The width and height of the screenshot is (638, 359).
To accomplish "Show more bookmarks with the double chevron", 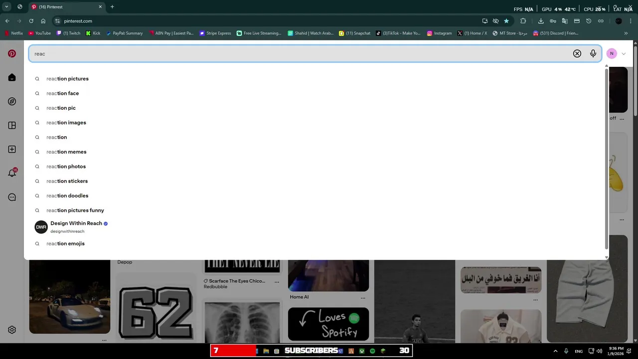I will (x=626, y=33).
